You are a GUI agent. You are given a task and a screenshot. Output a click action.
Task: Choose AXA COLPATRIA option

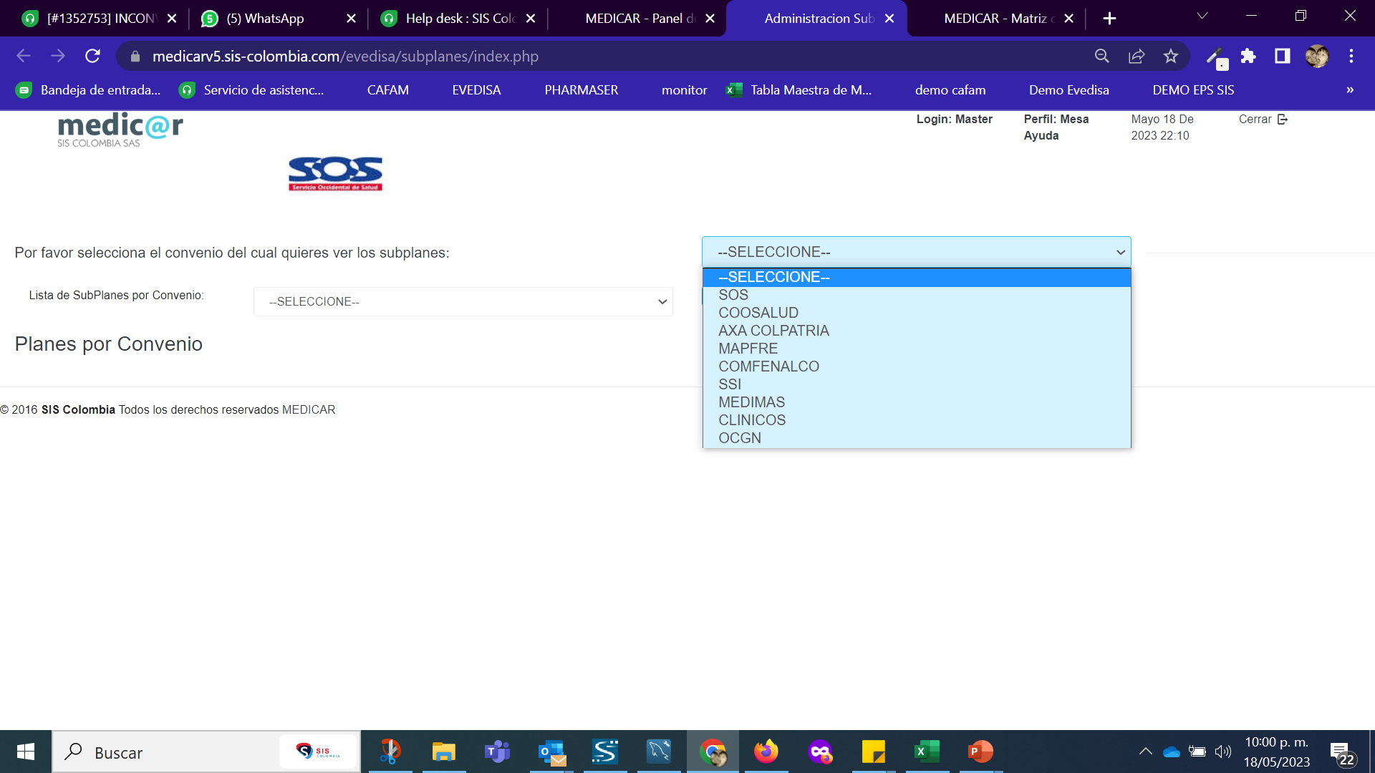pos(773,331)
